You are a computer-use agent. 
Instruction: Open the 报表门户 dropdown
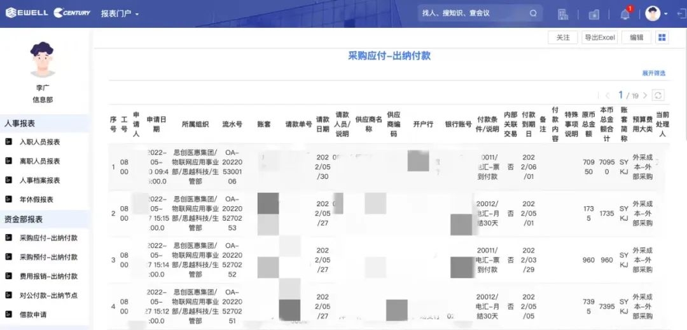coord(120,13)
